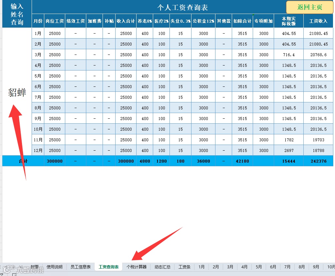Select the 月份 column header
Viewport: 335px width, 276px height.
(38, 21)
